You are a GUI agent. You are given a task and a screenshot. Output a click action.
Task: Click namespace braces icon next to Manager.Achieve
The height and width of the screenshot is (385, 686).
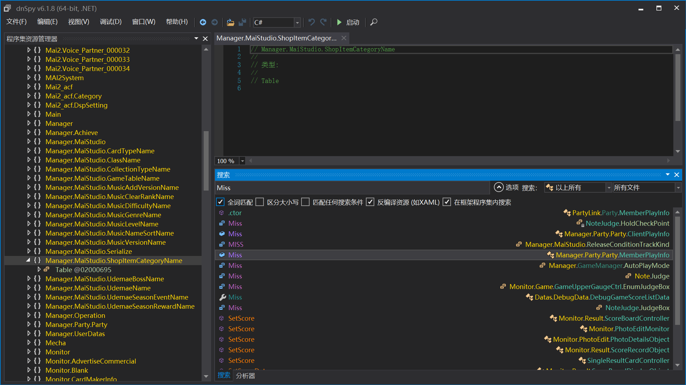[37, 133]
